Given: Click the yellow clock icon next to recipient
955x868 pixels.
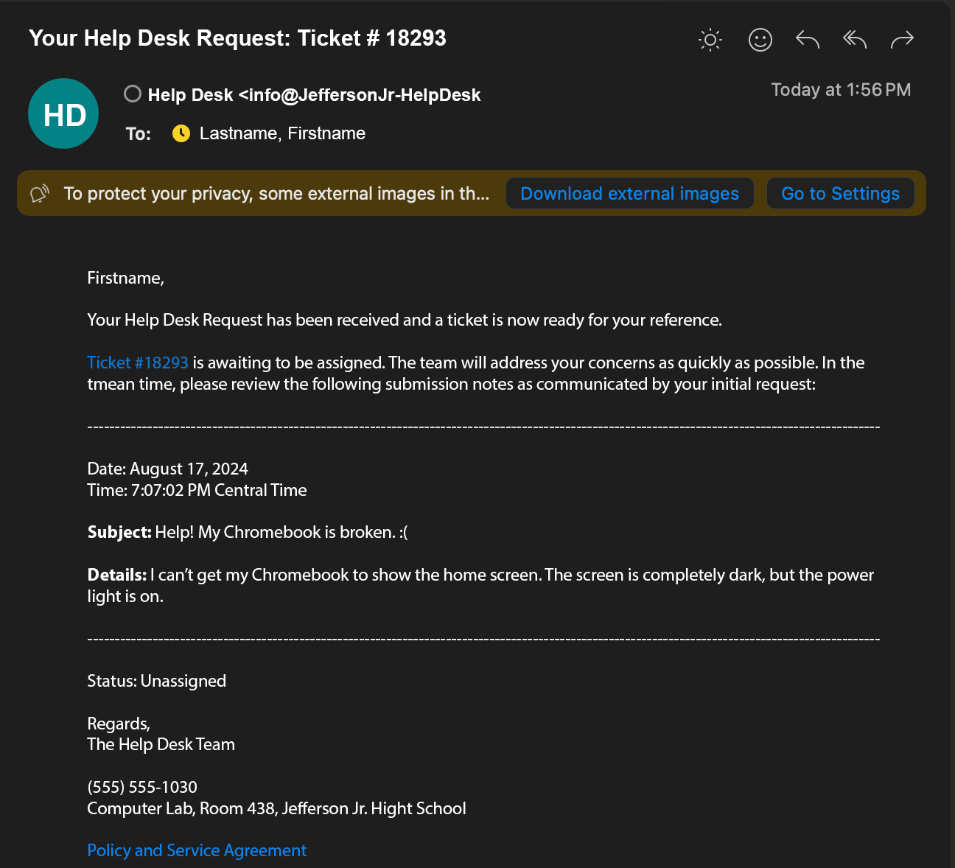Looking at the screenshot, I should click(x=181, y=133).
